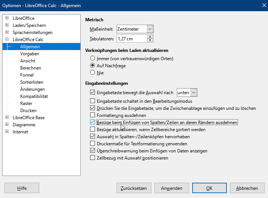Cancel the dialog with Abbrechen
Viewport: 268px width, 198px height.
click(247, 188)
